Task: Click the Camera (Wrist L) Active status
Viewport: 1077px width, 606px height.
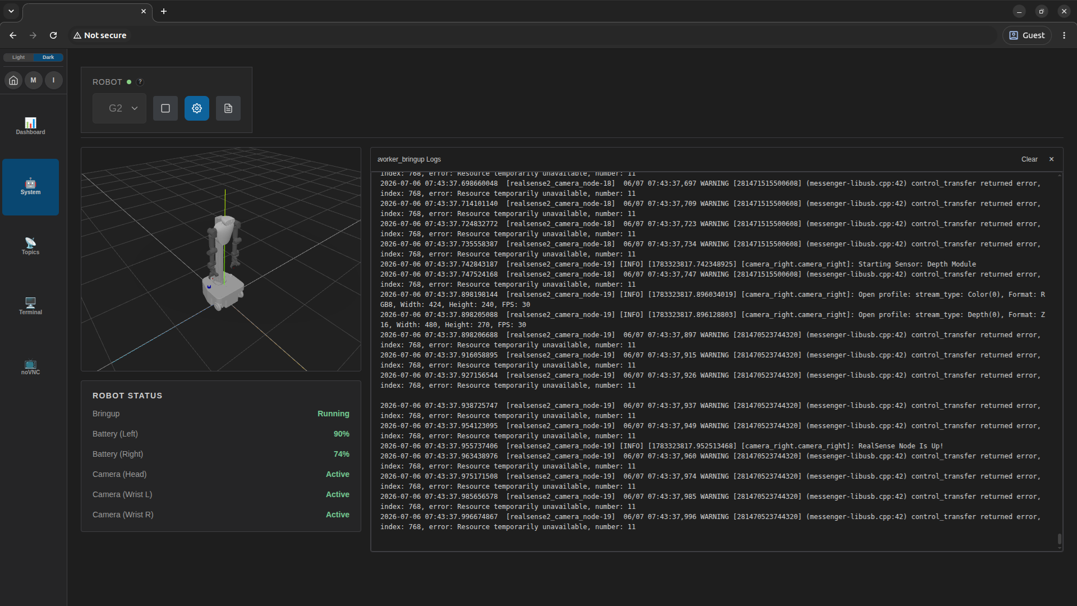Action: pyautogui.click(x=338, y=494)
